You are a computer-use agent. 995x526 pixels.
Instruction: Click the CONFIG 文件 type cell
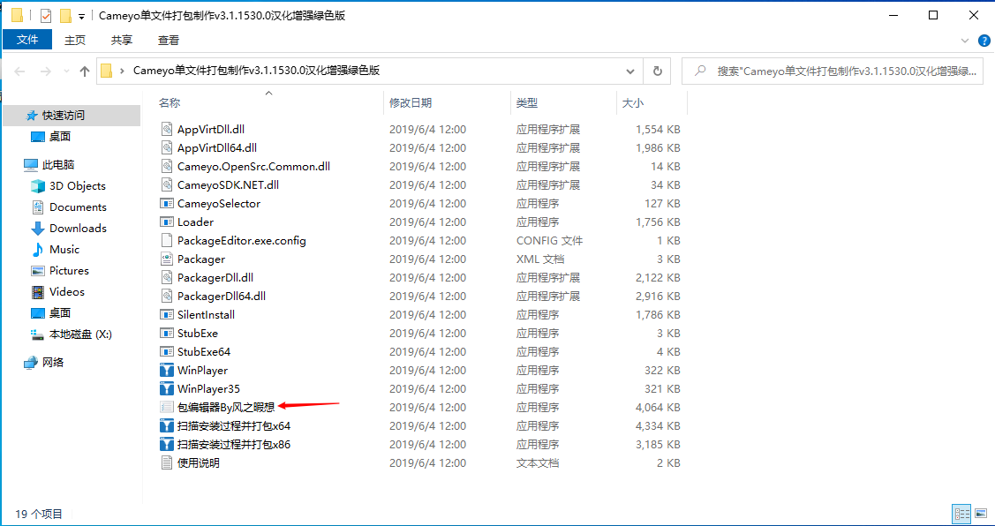pos(549,240)
